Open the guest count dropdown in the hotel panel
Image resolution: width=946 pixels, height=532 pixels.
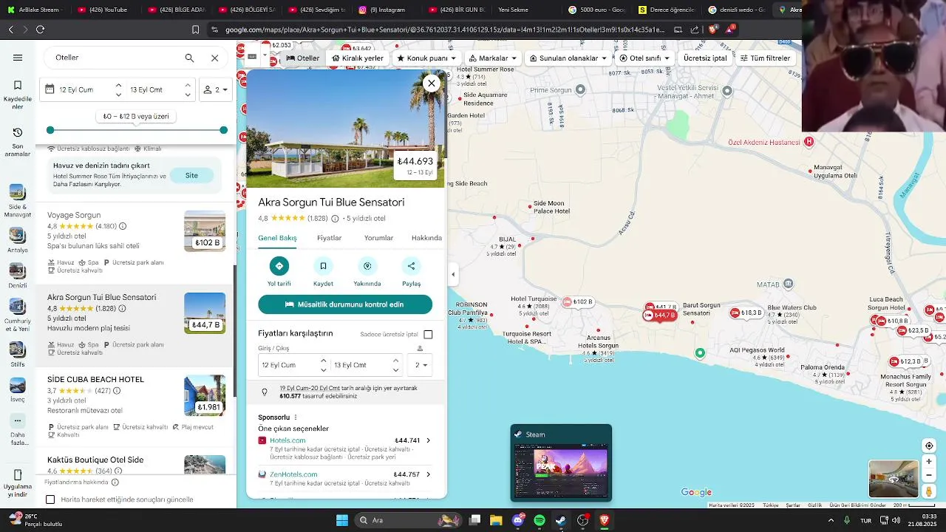(420, 365)
